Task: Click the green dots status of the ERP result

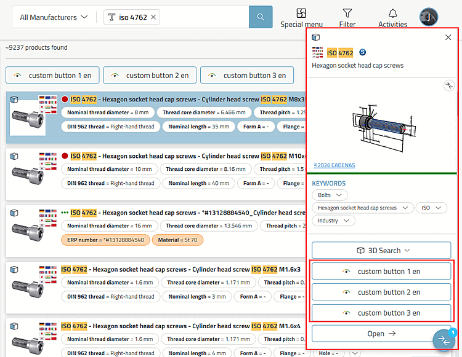Action: 65,213
